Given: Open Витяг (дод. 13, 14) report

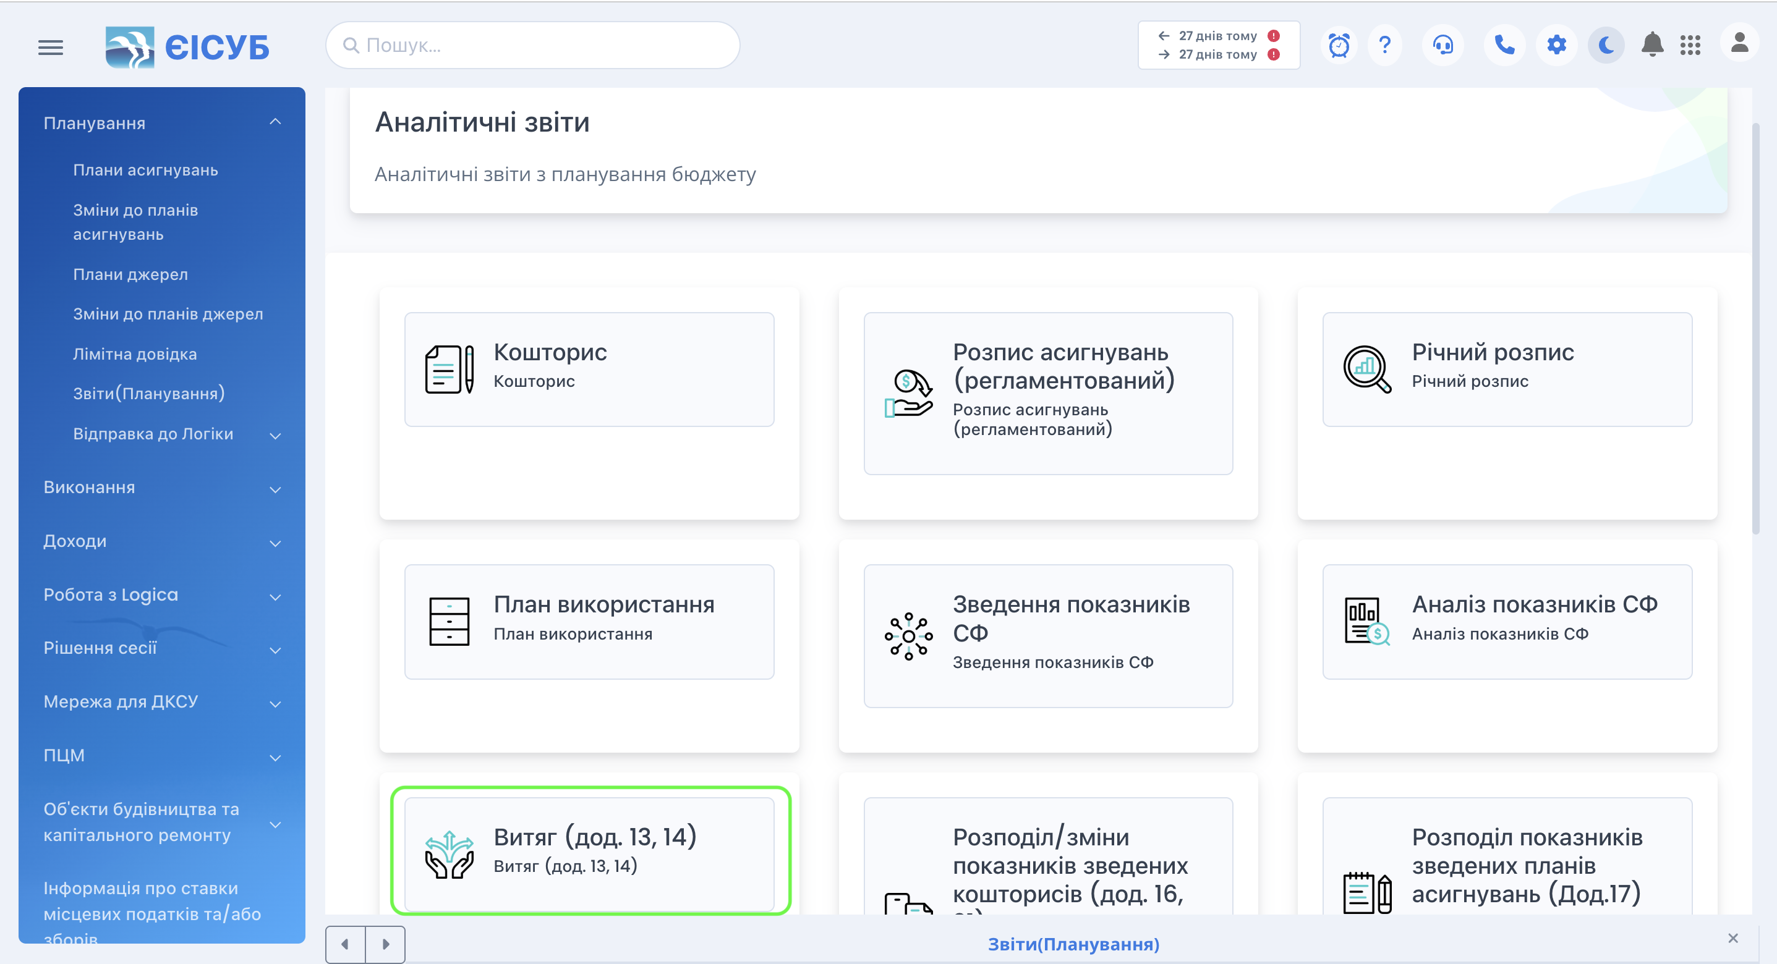Looking at the screenshot, I should [x=589, y=855].
